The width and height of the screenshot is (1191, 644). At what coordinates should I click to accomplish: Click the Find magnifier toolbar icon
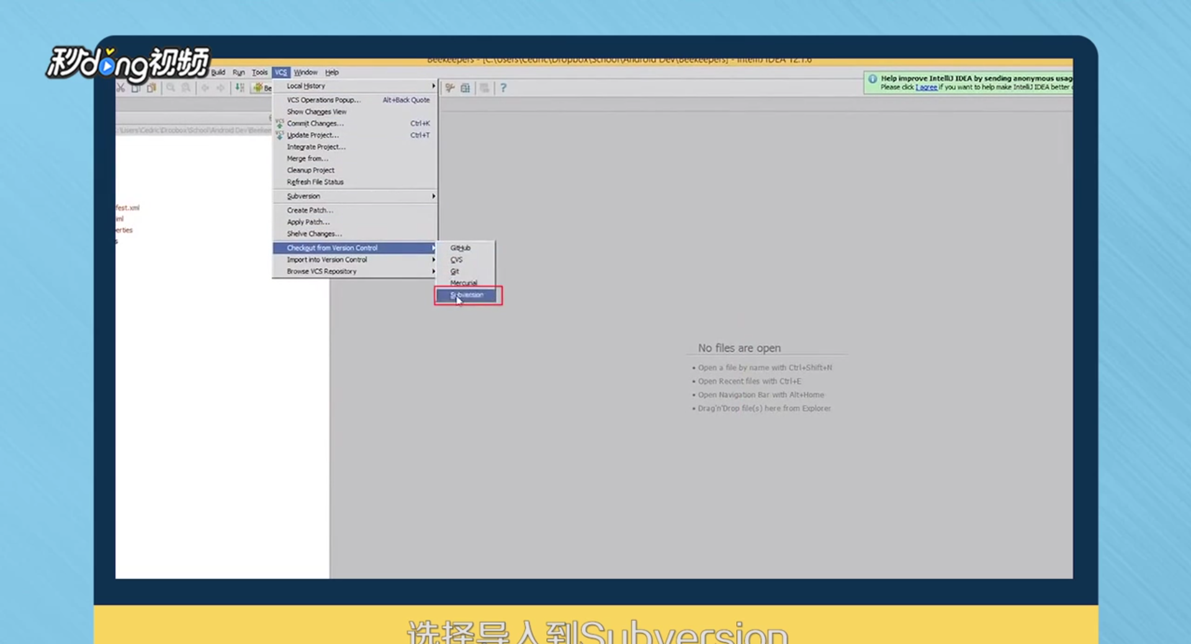pos(171,88)
